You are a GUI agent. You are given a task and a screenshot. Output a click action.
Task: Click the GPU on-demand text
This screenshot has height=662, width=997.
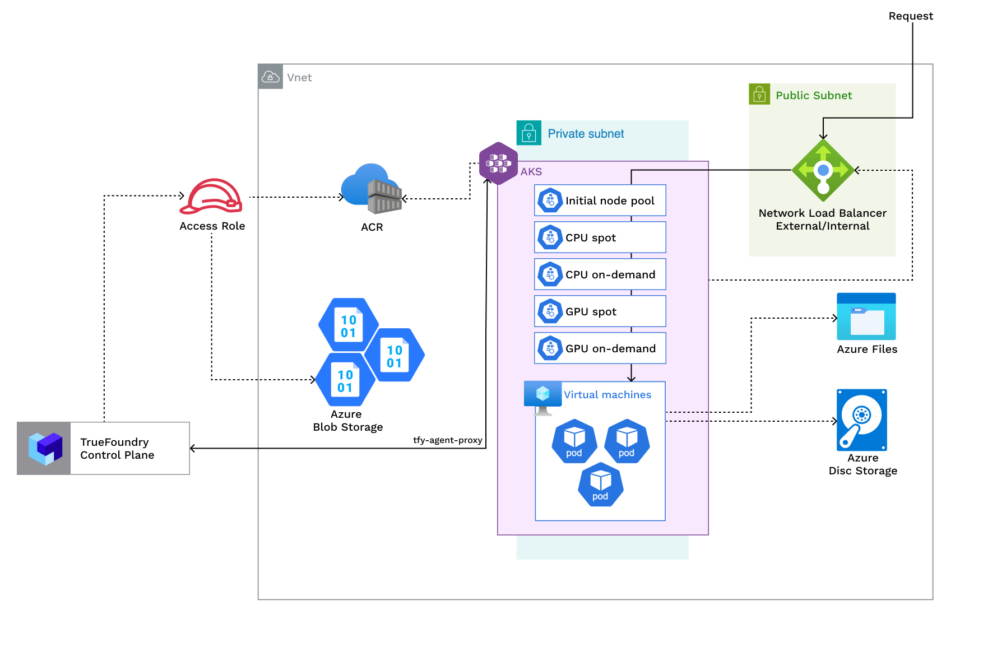click(x=610, y=349)
